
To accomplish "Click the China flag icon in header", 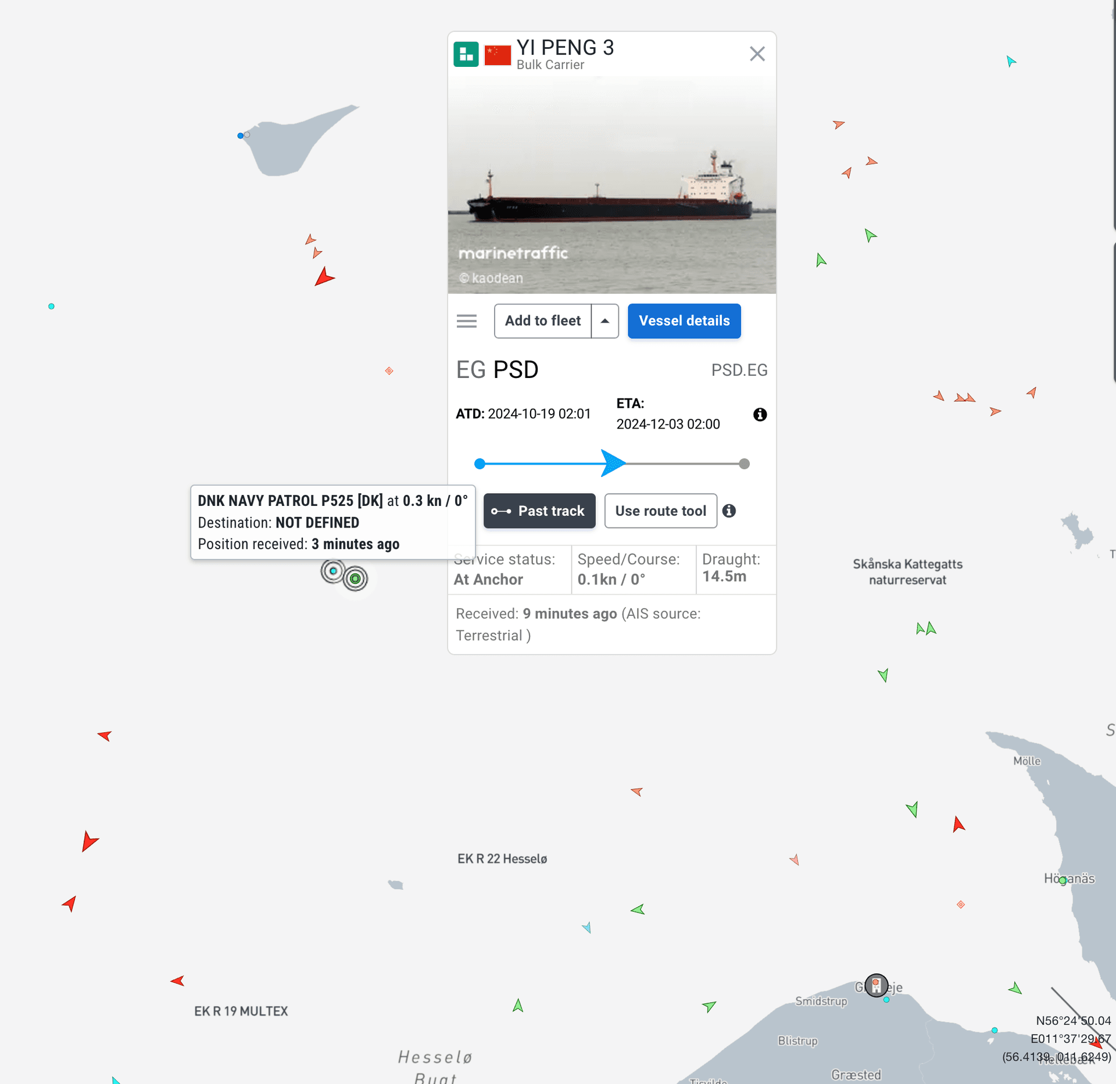I will (498, 55).
